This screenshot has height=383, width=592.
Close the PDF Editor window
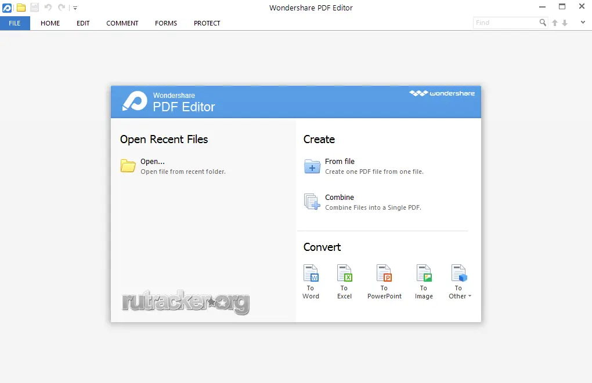pos(582,6)
